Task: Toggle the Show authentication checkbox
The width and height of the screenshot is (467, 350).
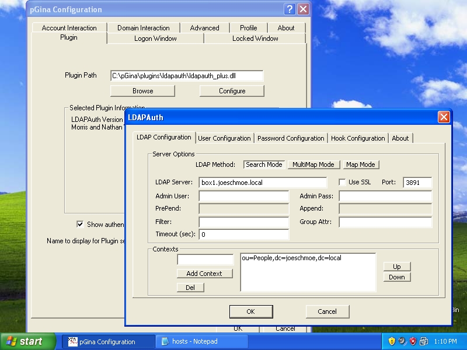Action: coord(80,224)
